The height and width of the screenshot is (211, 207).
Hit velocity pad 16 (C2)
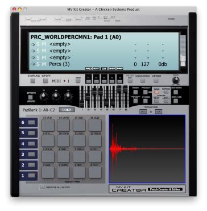point(95,125)
